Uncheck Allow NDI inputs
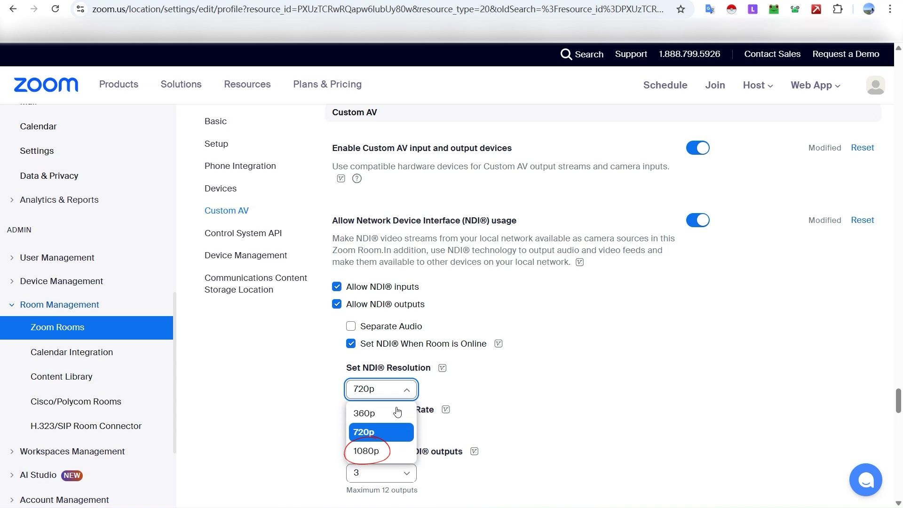 pyautogui.click(x=337, y=287)
